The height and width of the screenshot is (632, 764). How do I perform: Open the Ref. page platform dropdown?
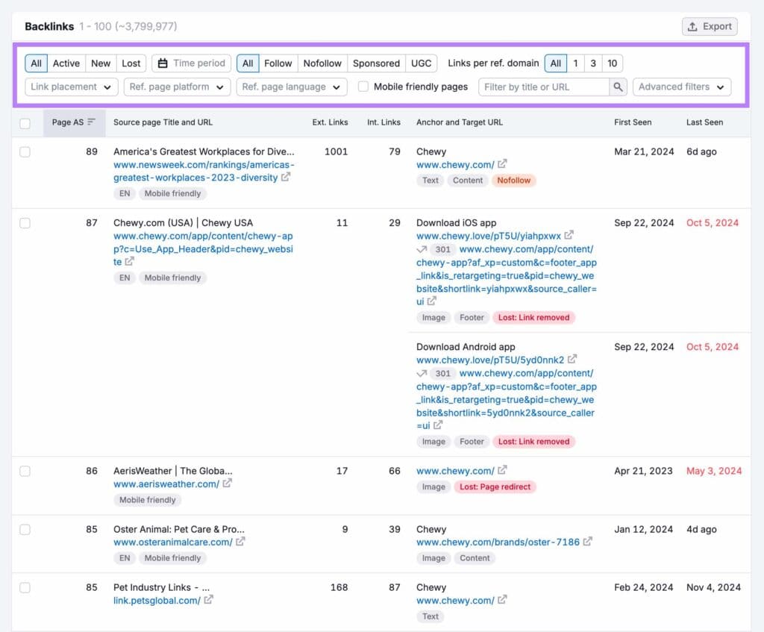(177, 87)
